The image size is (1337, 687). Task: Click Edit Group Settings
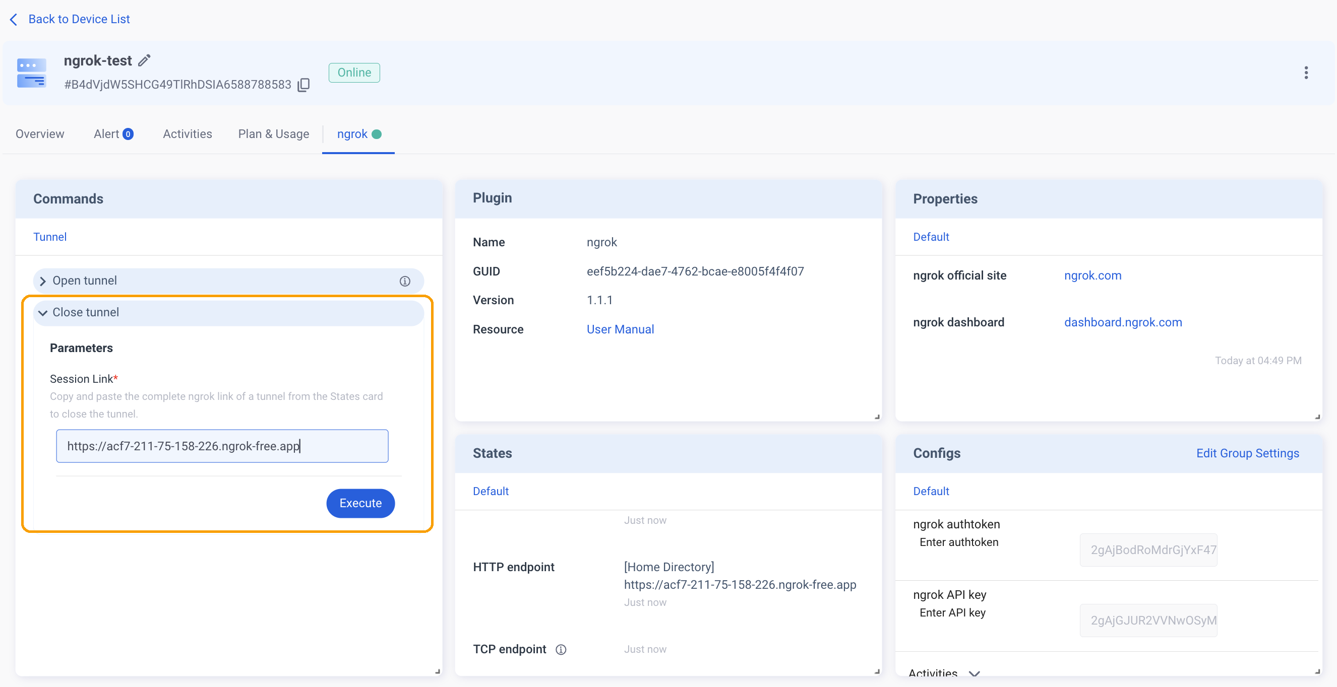1247,453
